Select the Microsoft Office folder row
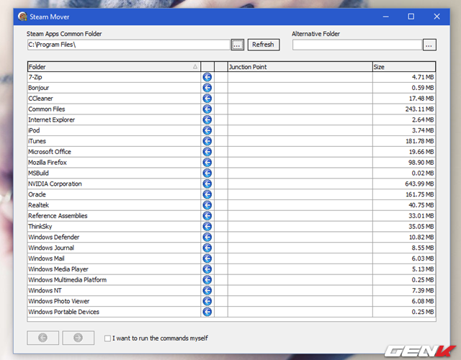Viewport: 461px width, 360px height. (113, 152)
